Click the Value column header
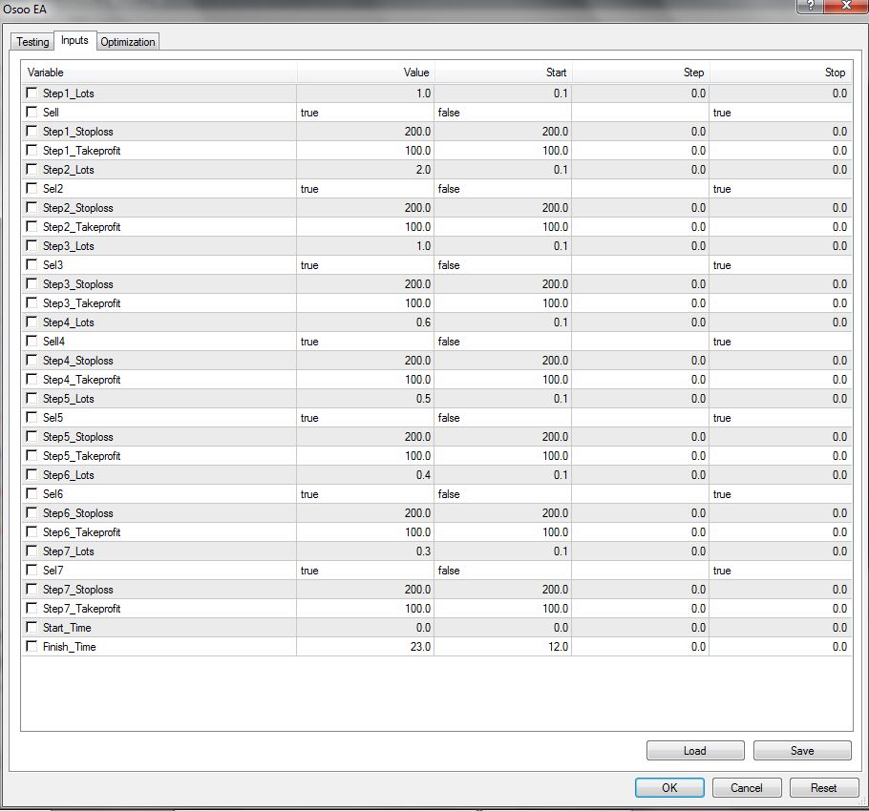This screenshot has height=811, width=869. [366, 73]
